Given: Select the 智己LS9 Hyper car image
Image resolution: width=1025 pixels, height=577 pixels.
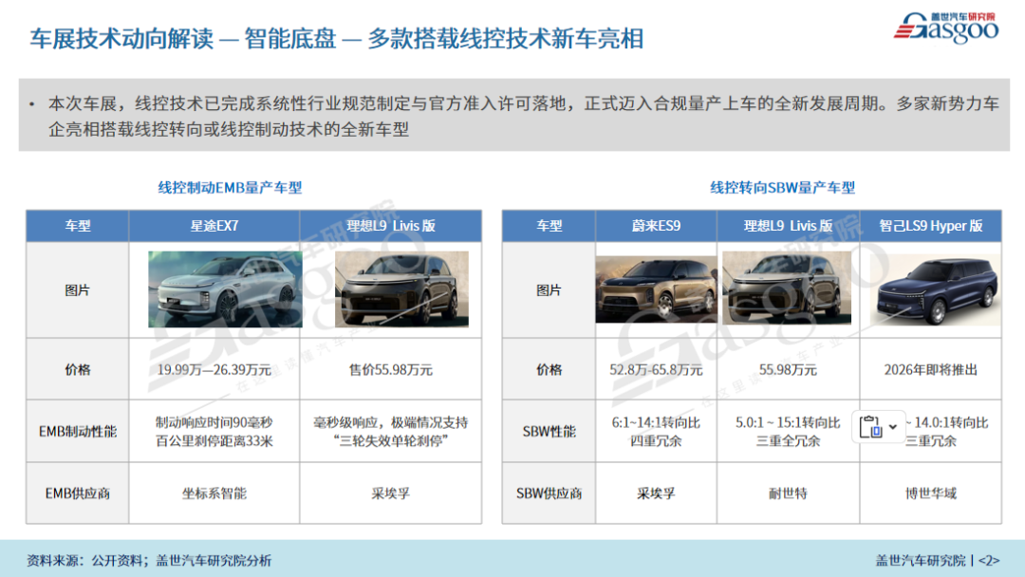Looking at the screenshot, I should (936, 290).
